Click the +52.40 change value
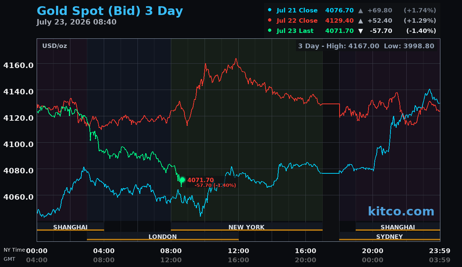Viewport: 462px width, 267px height. (x=379, y=20)
